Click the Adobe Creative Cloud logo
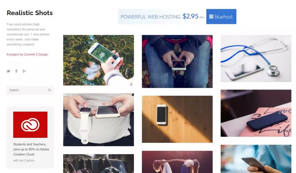Screen dimensions: 296x173 coord(30,125)
